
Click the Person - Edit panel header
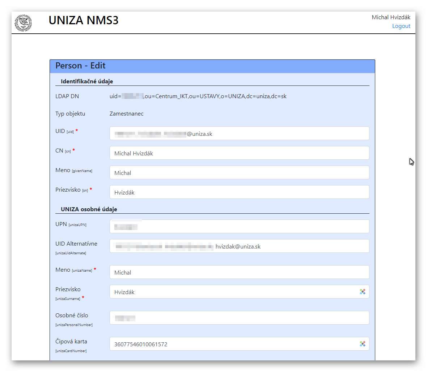pos(212,66)
